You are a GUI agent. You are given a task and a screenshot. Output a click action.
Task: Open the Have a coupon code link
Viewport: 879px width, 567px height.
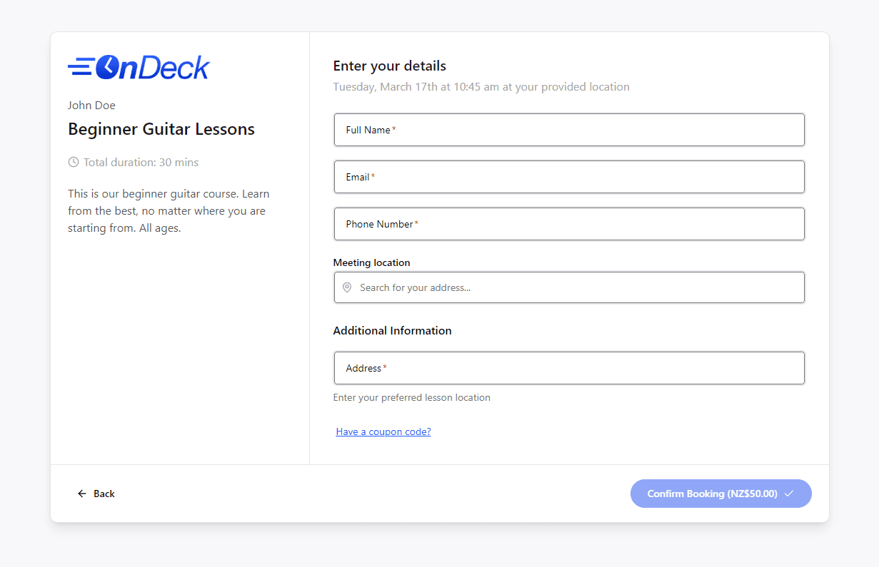click(x=383, y=431)
